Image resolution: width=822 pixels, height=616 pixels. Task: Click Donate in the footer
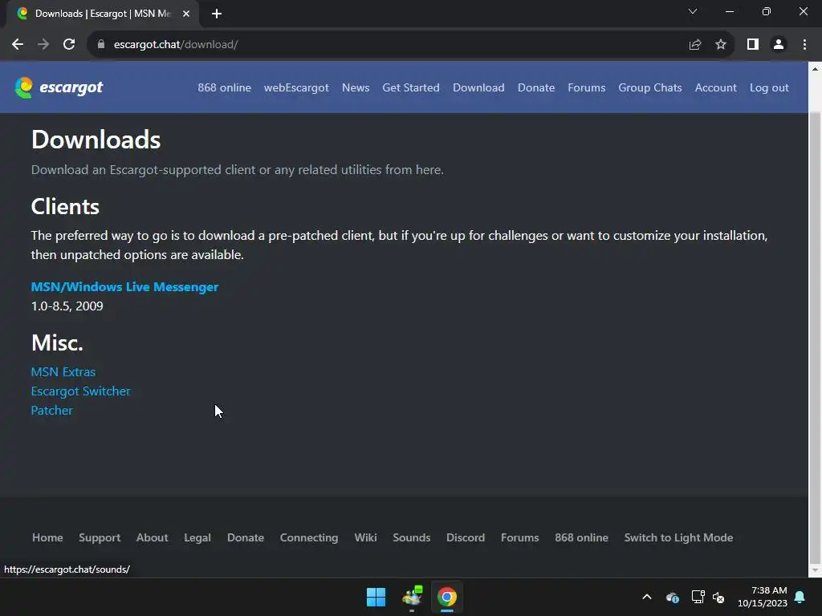pos(246,537)
